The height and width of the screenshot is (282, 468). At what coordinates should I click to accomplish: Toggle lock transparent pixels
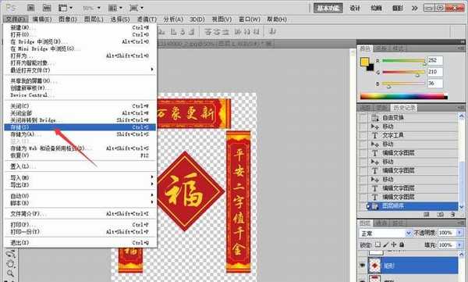point(378,245)
